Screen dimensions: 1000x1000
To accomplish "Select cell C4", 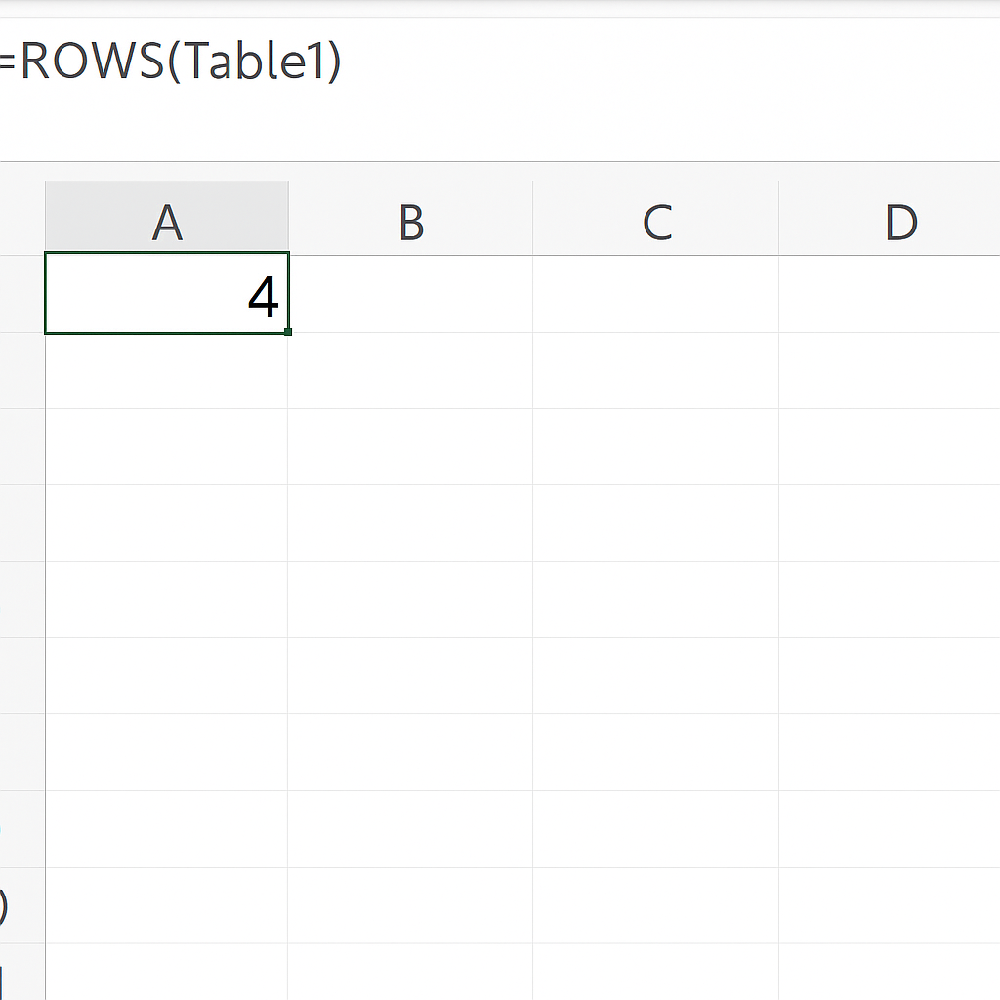I will point(655,523).
